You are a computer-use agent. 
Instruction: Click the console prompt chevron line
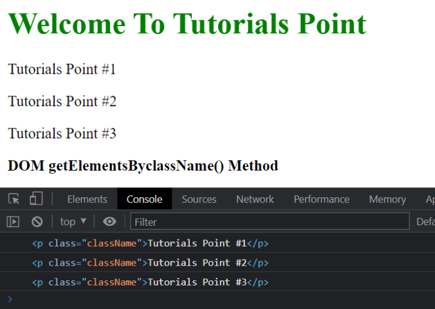pyautogui.click(x=217, y=300)
